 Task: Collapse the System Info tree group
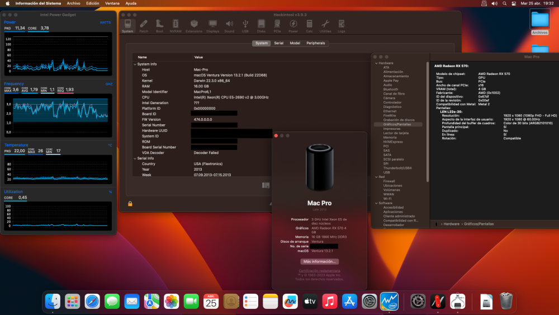[135, 64]
